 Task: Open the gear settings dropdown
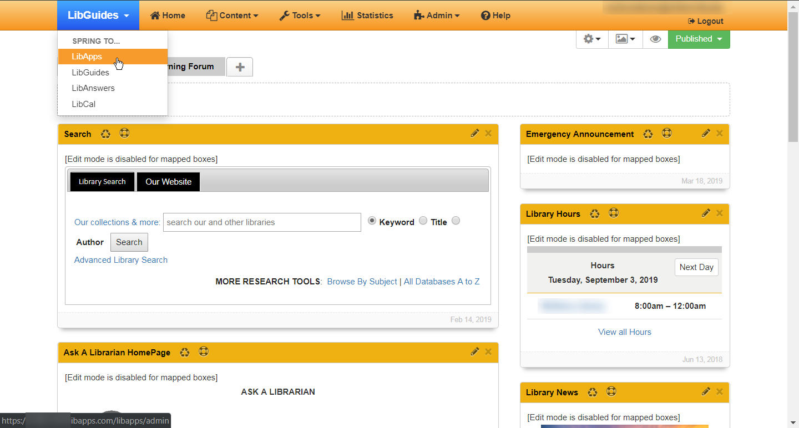click(592, 39)
